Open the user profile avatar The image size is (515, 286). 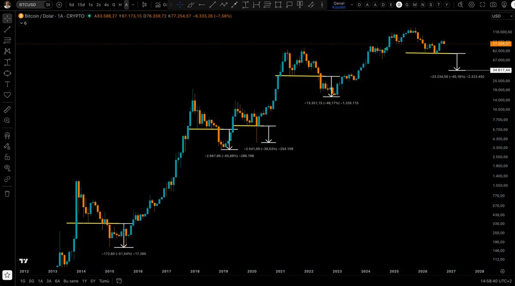(x=7, y=5)
